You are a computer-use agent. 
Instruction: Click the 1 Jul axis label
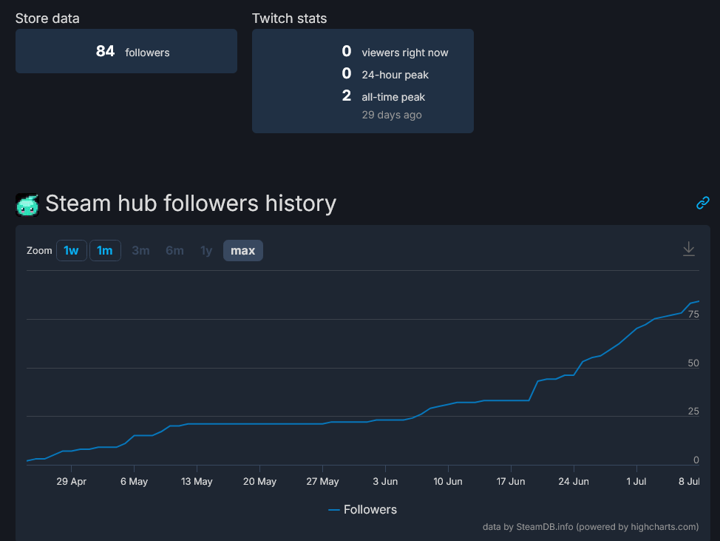(x=636, y=481)
